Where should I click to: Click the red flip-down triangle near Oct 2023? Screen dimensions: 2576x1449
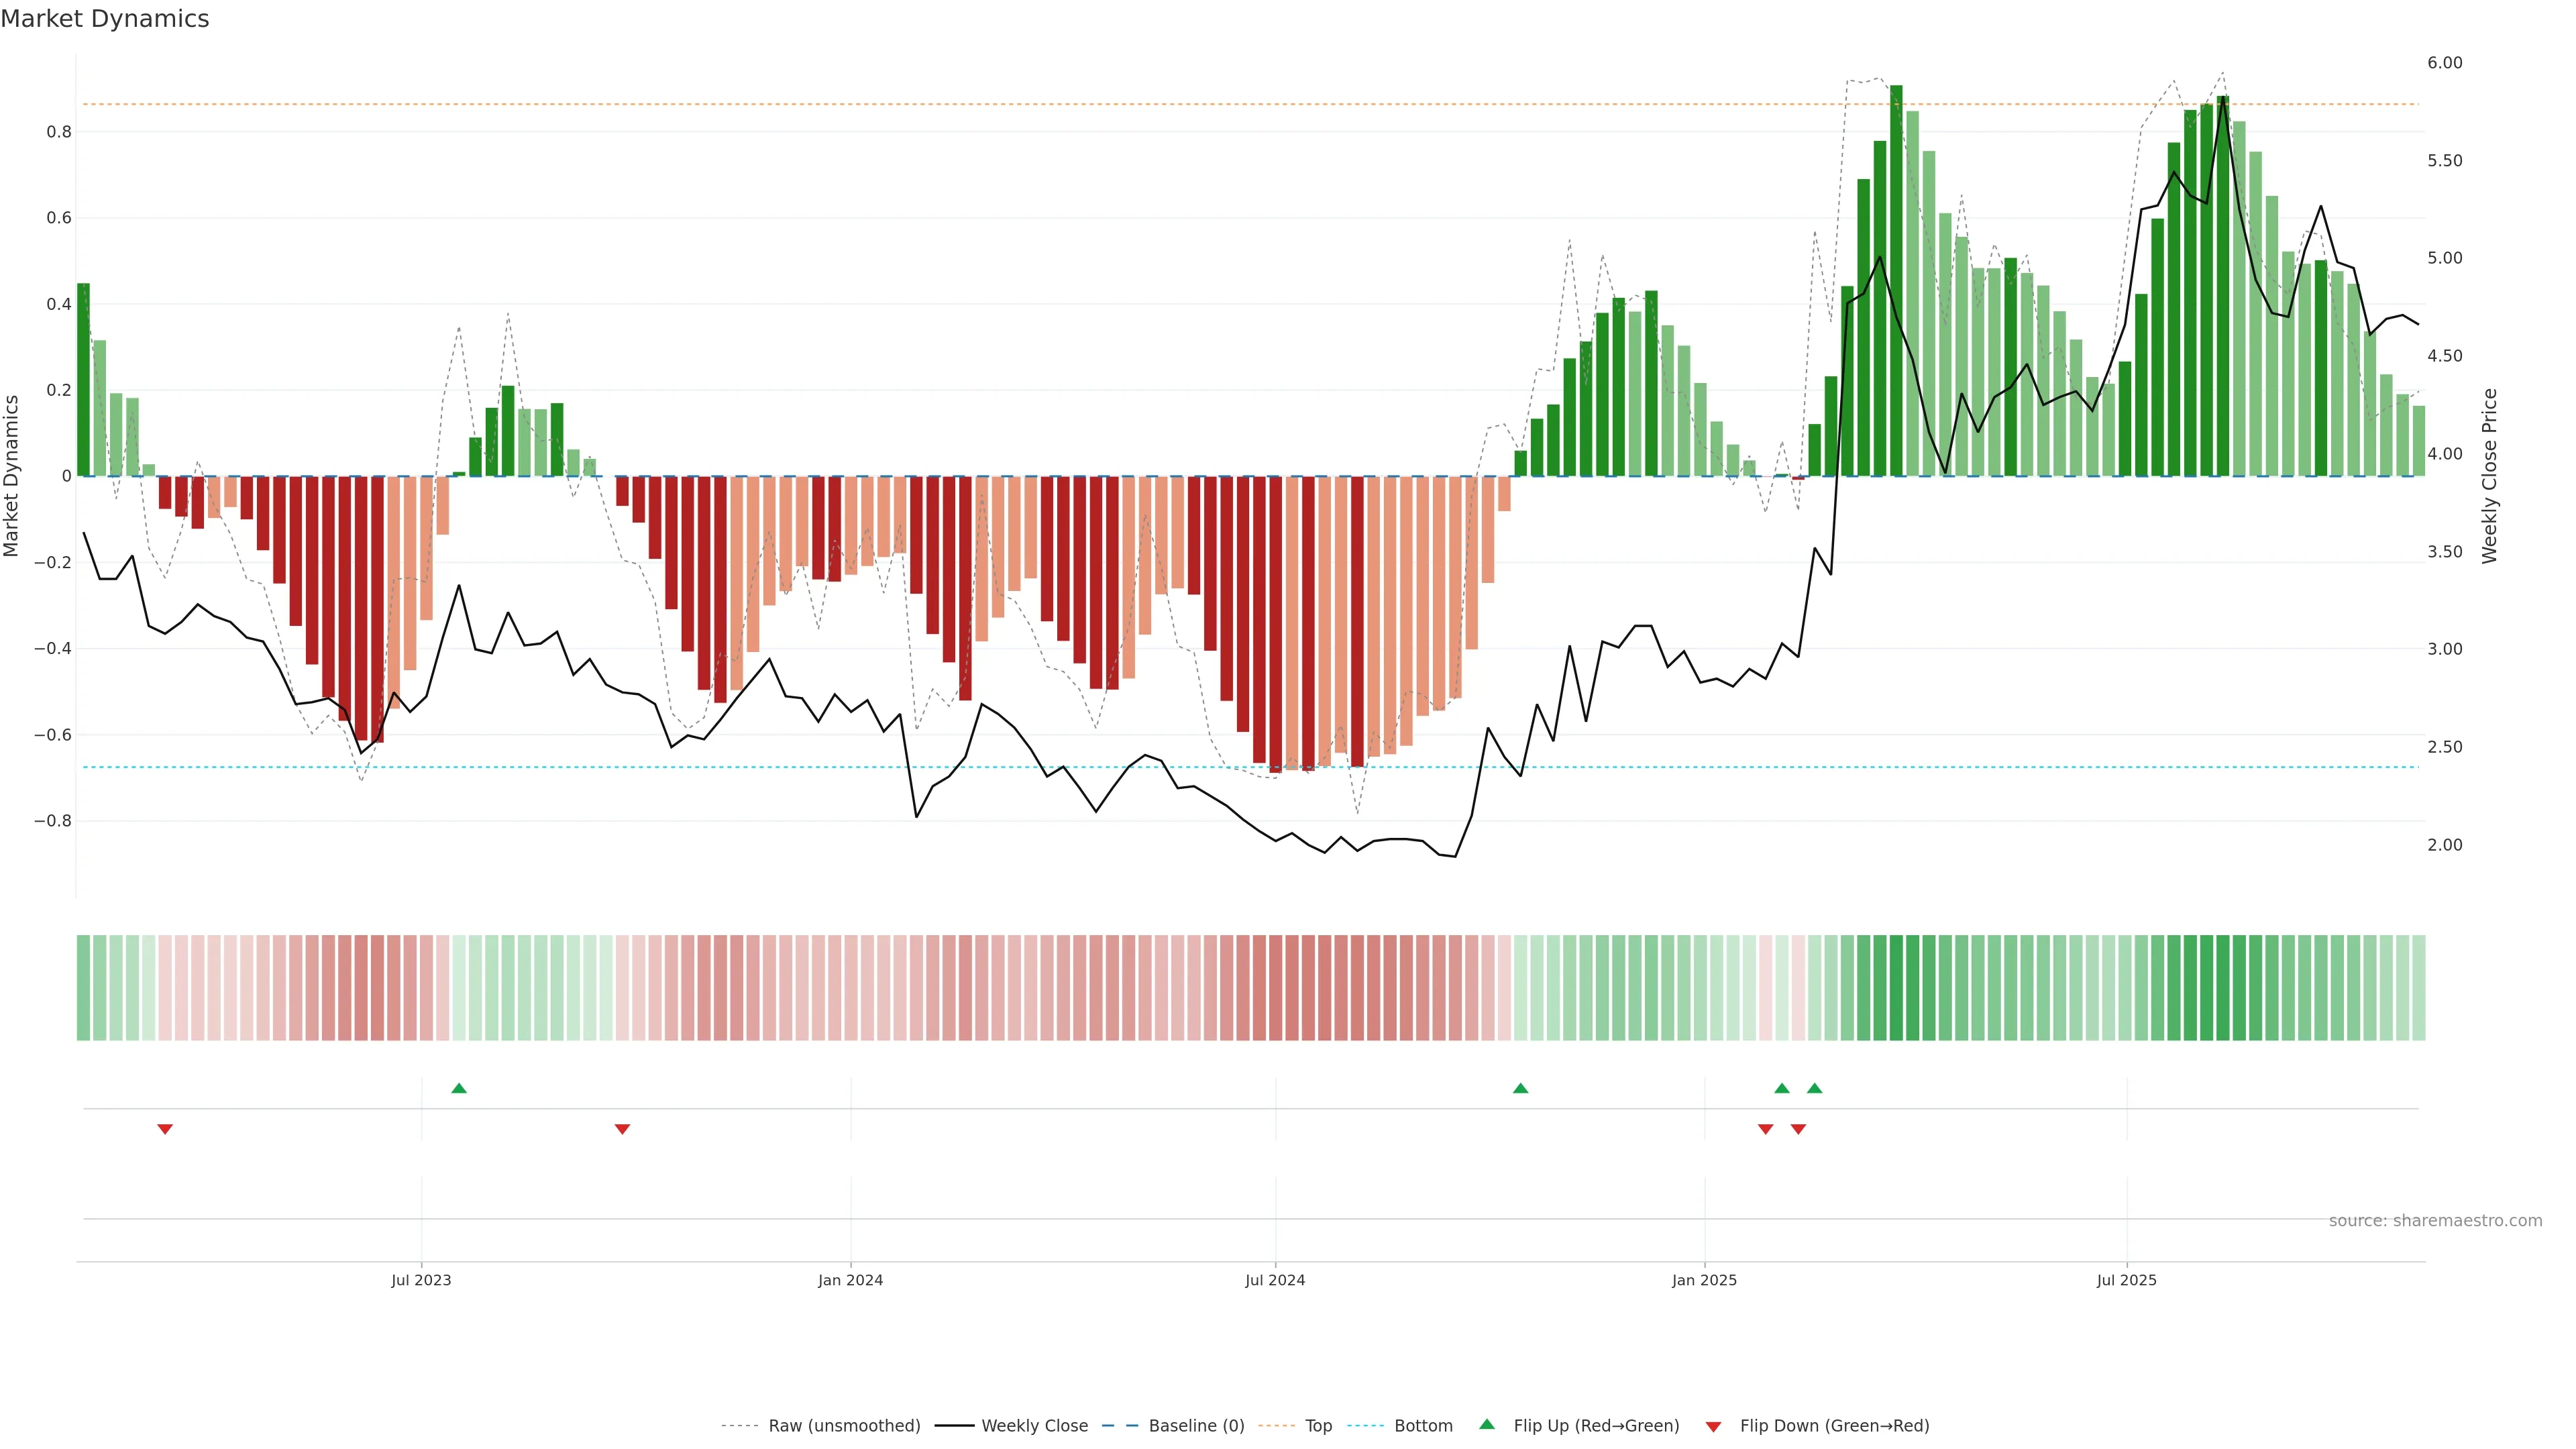[x=622, y=1129]
